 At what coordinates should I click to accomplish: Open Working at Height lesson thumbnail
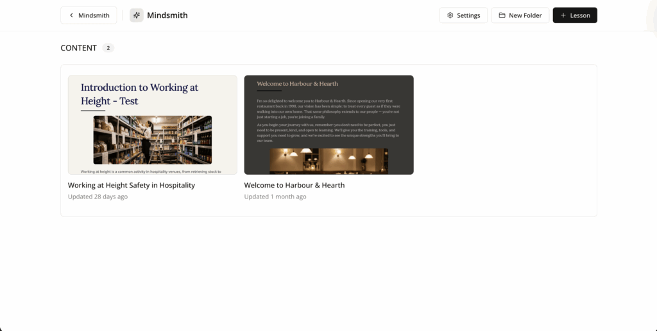point(153,125)
